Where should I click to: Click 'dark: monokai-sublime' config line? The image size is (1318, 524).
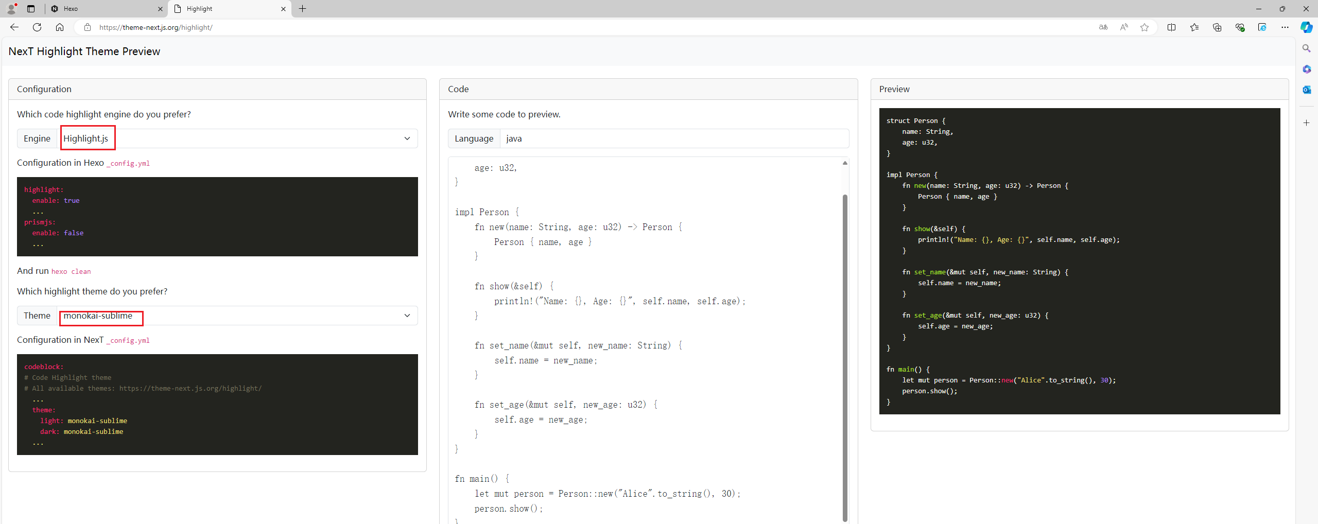[82, 431]
